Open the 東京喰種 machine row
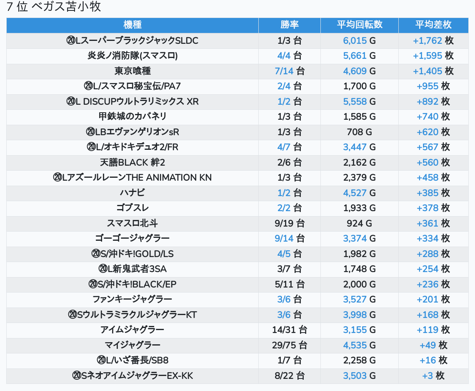Image resolution: width=475 pixels, height=391 pixels. (132, 71)
